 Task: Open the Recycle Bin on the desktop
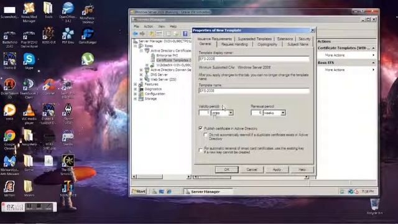[375, 207]
